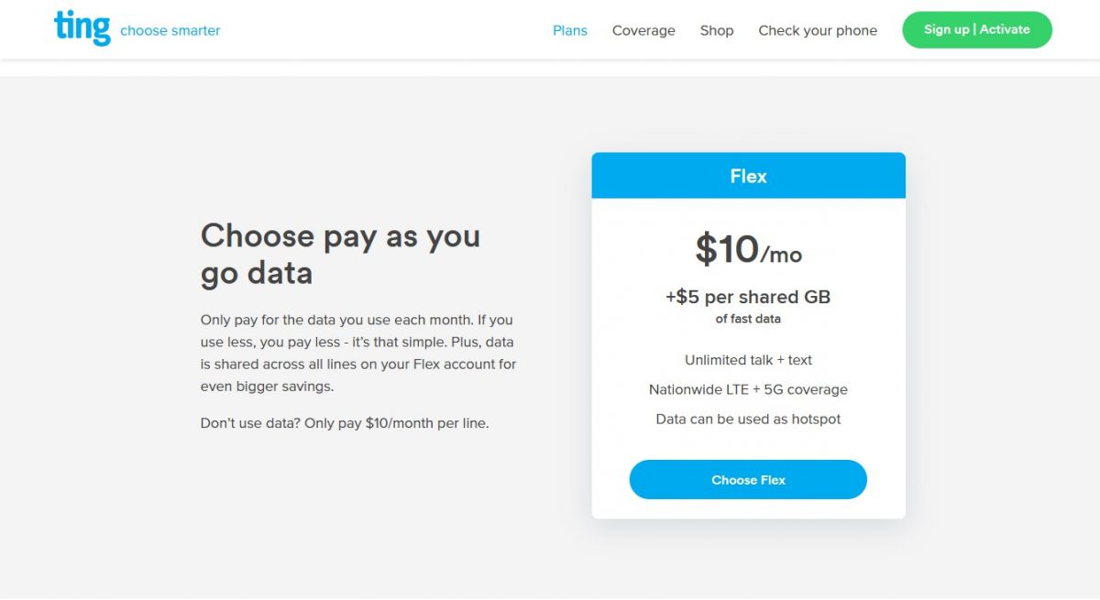Click the ting logo
The image size is (1100, 600).
click(x=82, y=27)
